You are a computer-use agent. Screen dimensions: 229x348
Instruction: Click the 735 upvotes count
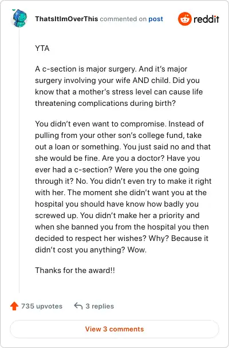point(42,306)
